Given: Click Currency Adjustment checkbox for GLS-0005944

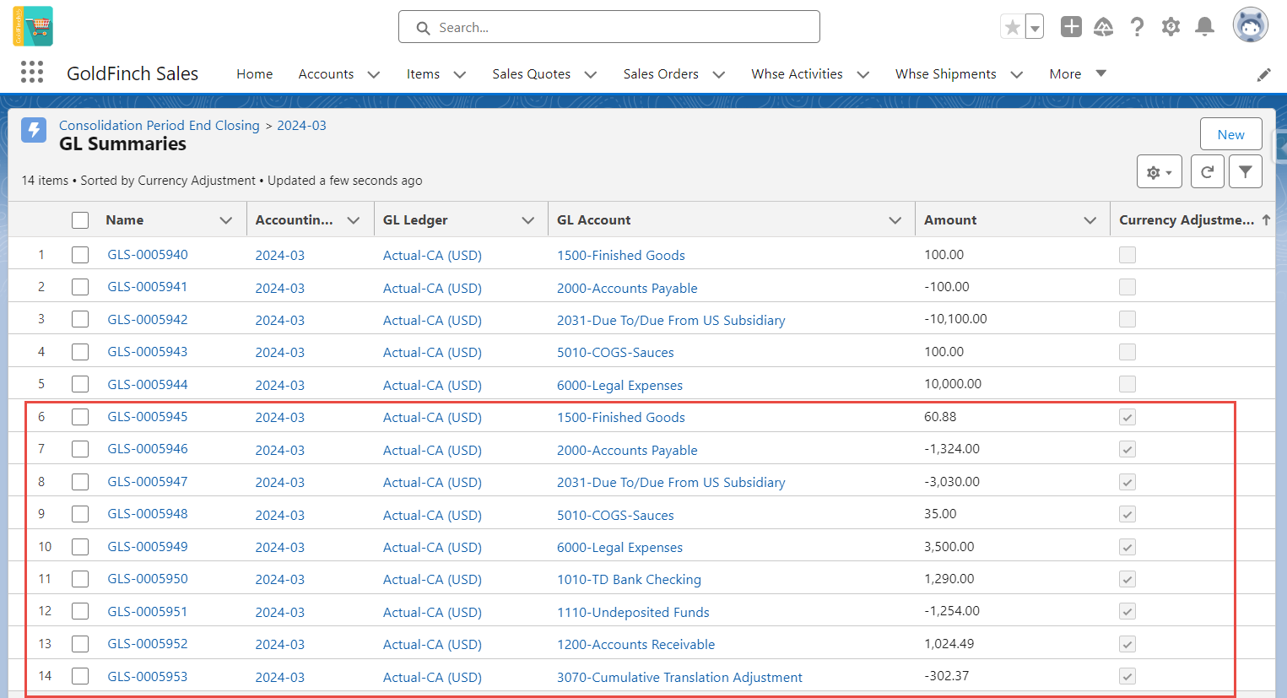Looking at the screenshot, I should coord(1127,384).
